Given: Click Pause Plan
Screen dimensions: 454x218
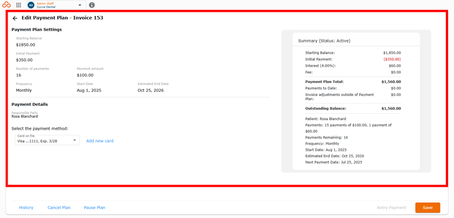Looking at the screenshot, I should coord(94,207).
